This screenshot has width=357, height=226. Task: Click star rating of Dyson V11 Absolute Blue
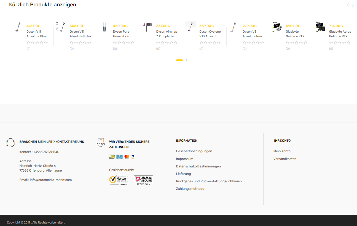click(37, 43)
